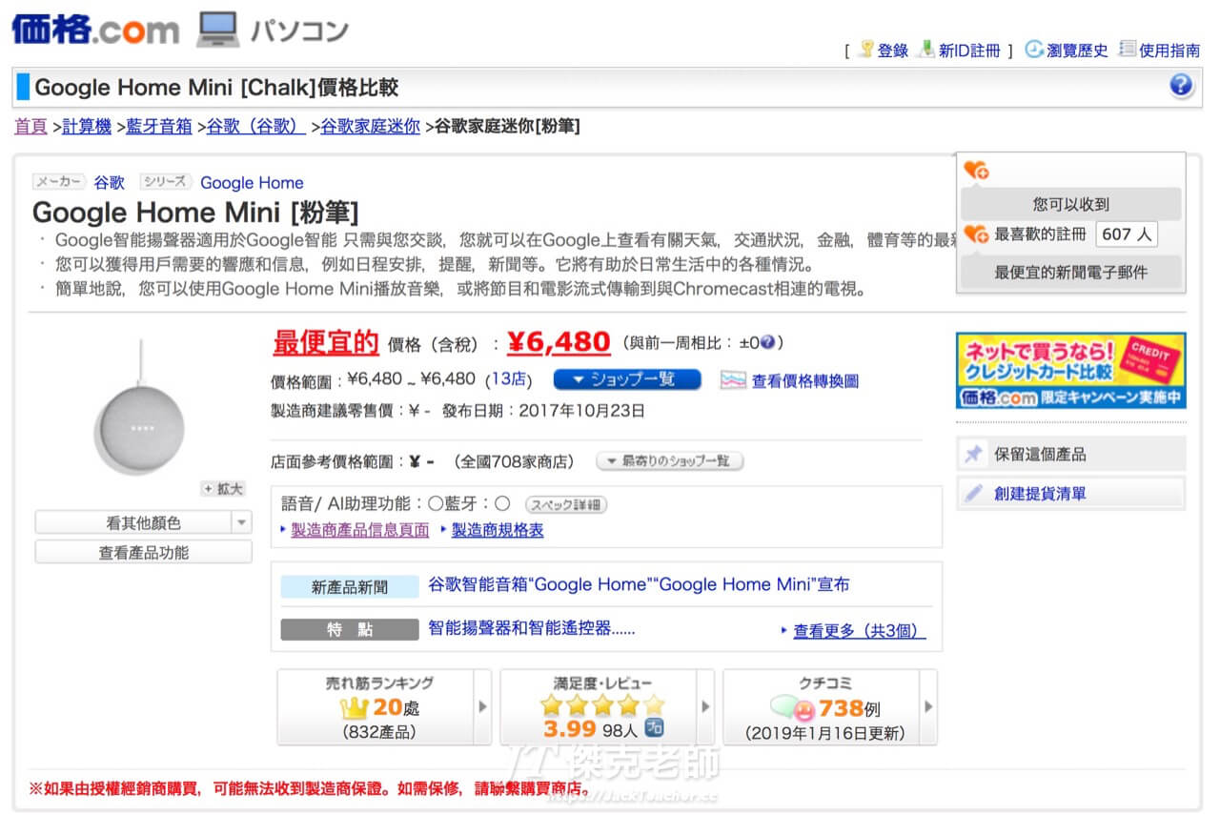Click the 查看產品功能 button
Screen dimensions: 1220x815
click(144, 552)
